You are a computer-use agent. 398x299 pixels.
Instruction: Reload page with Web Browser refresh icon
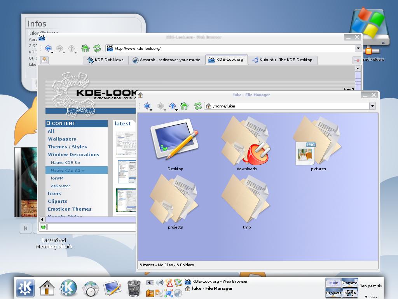[x=97, y=48]
